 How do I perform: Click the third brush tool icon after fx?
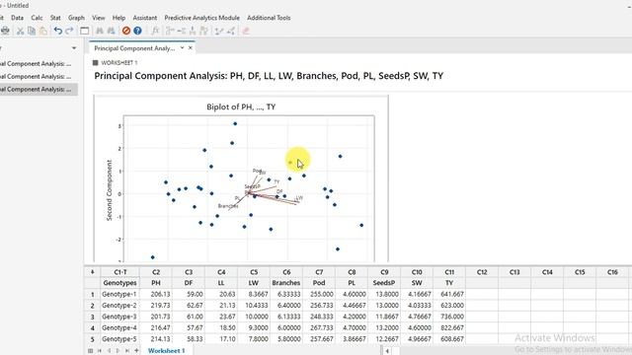(193, 31)
